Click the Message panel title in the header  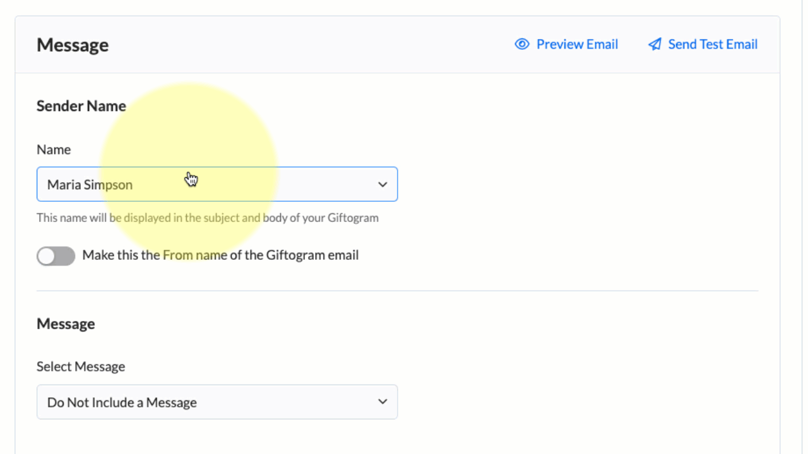73,45
